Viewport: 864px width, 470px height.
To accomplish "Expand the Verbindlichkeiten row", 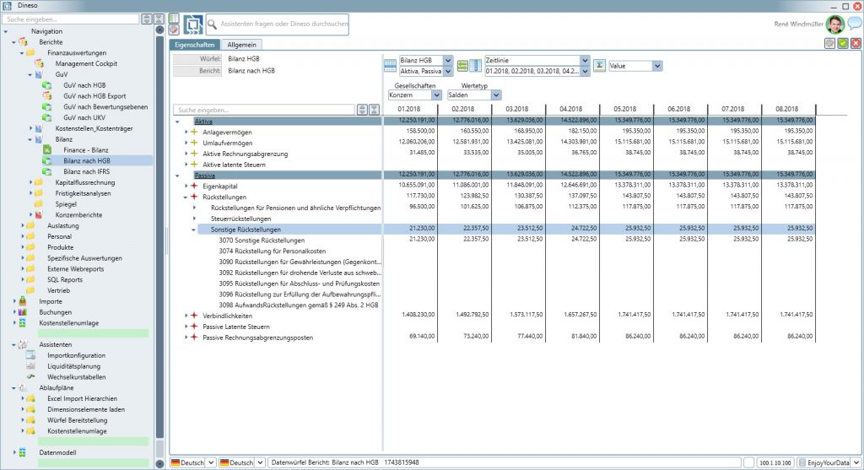I will (186, 316).
